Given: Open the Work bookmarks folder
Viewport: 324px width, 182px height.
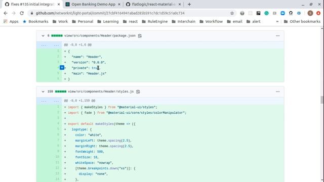Looking at the screenshot, I should (x=60, y=21).
